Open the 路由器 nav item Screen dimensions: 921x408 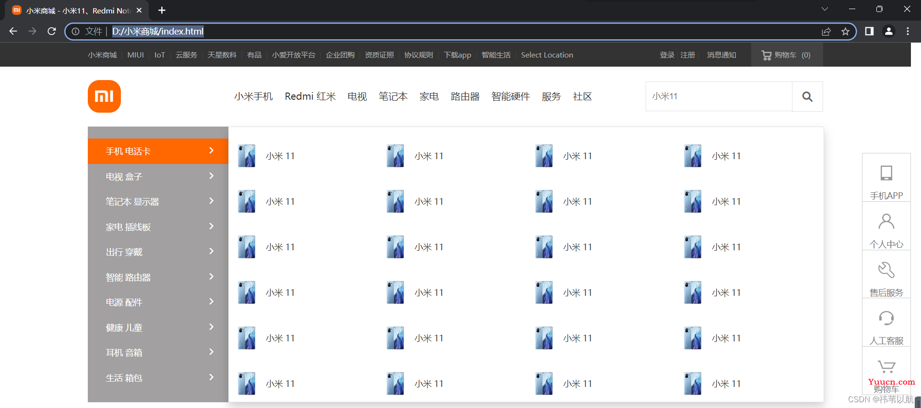click(465, 96)
